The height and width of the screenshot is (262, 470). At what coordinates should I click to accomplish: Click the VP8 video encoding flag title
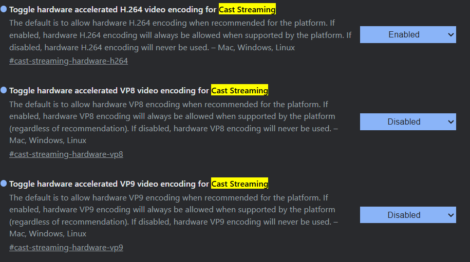point(139,91)
